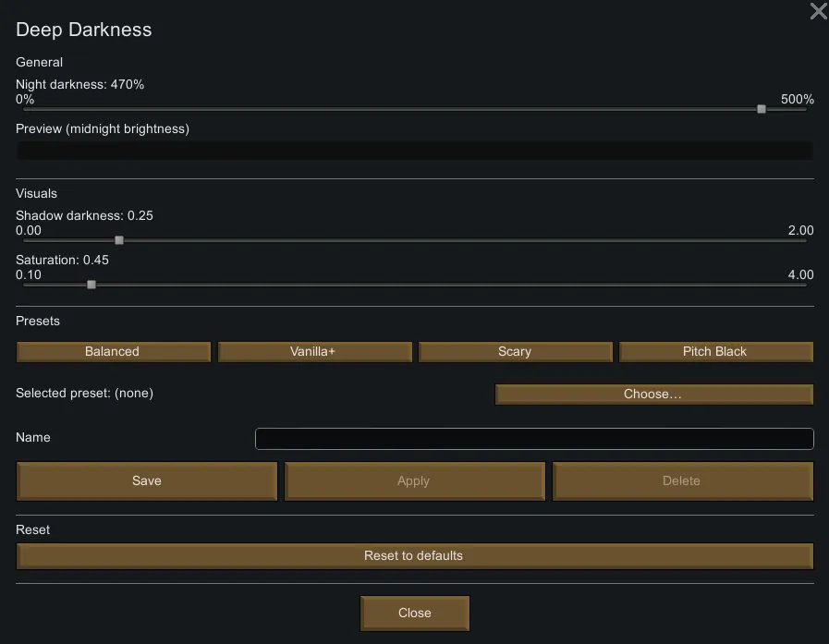Viewport: 829px width, 644px height.
Task: Click the "Selected preset: (none)" label
Action: (x=85, y=394)
